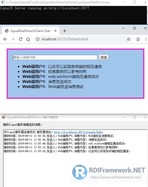Click the log line received at 11:53:26
Viewport: 148px width, 187px height.
tap(67, 151)
